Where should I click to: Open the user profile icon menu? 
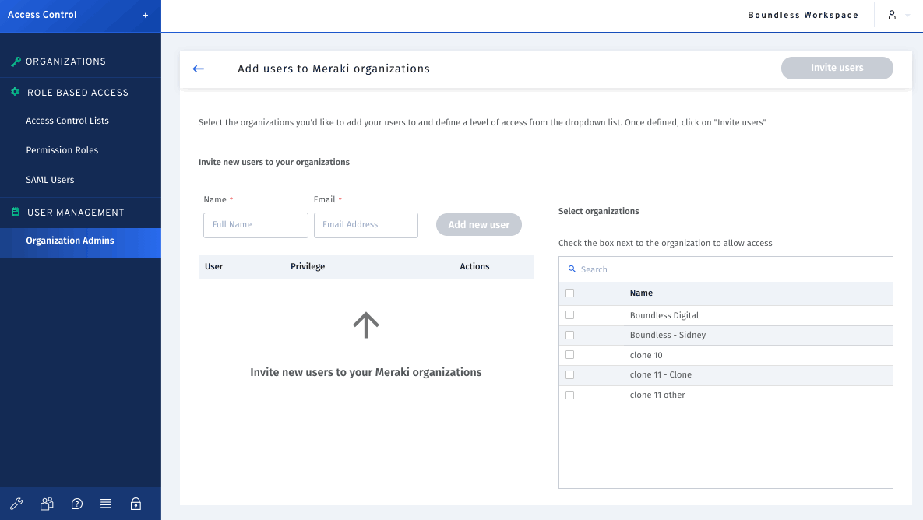(x=892, y=16)
